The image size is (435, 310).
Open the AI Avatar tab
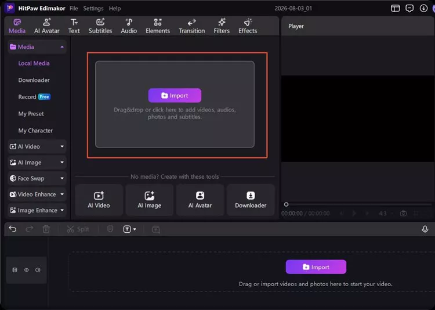point(46,26)
